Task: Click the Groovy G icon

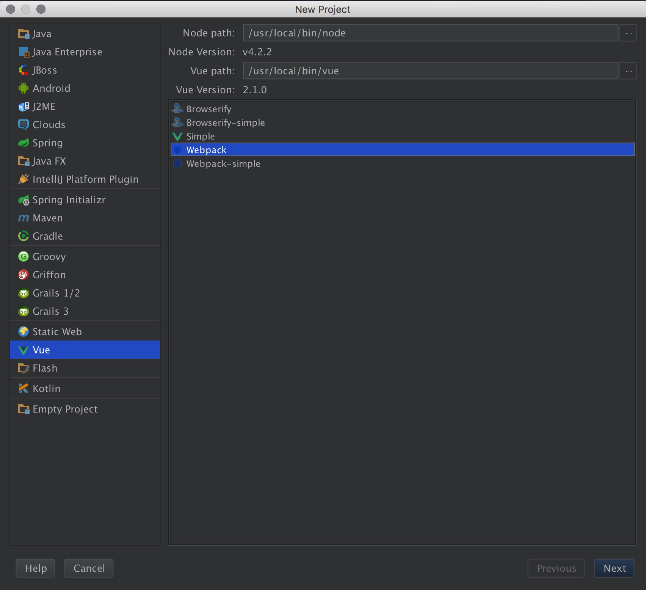Action: coord(24,257)
